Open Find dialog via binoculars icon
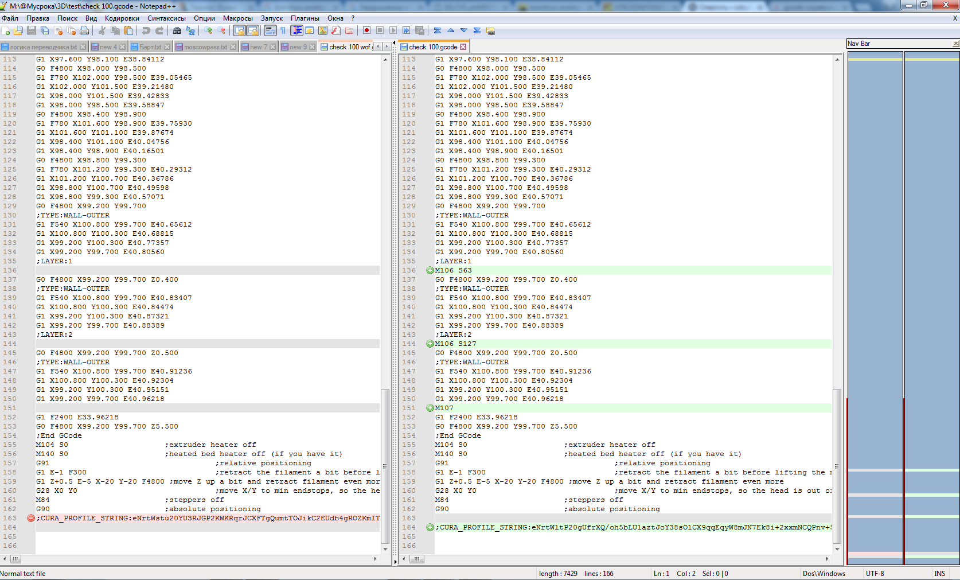This screenshot has width=960, height=580. (x=177, y=30)
